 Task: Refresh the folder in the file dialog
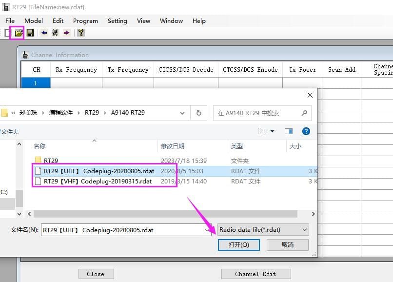click(198, 113)
